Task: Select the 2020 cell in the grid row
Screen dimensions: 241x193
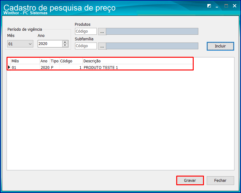Action: (x=45, y=67)
